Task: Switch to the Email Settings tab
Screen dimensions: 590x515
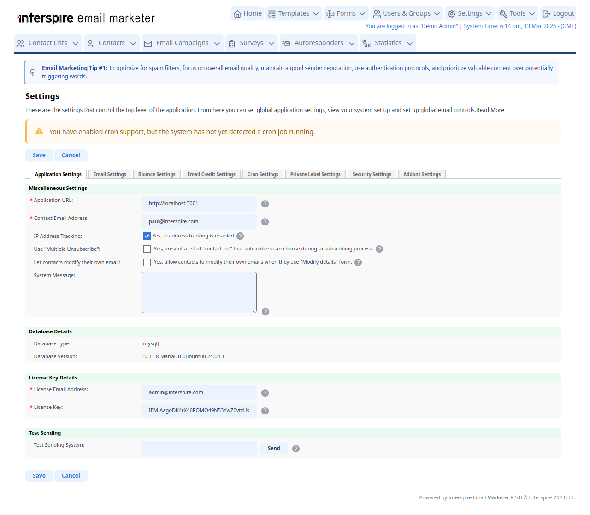Action: [x=110, y=174]
